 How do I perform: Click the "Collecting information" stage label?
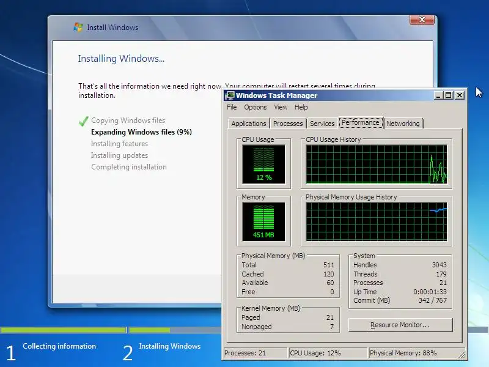coord(59,346)
